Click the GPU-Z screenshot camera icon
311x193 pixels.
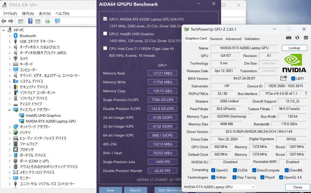(289, 38)
